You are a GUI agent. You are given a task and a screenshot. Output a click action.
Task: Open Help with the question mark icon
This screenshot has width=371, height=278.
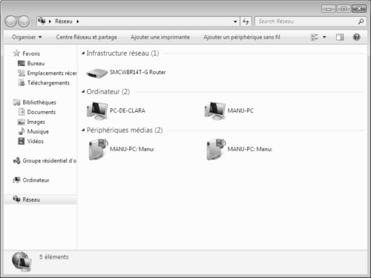click(356, 37)
